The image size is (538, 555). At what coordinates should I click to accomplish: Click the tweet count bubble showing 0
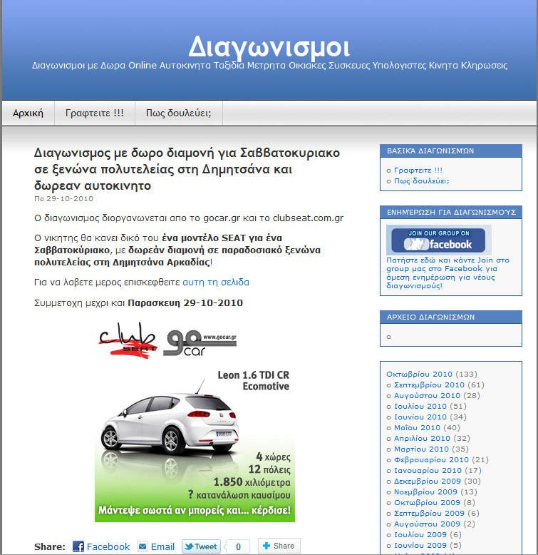coord(238,546)
